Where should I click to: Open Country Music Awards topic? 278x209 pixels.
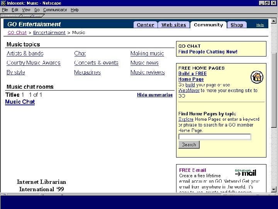pos(34,63)
